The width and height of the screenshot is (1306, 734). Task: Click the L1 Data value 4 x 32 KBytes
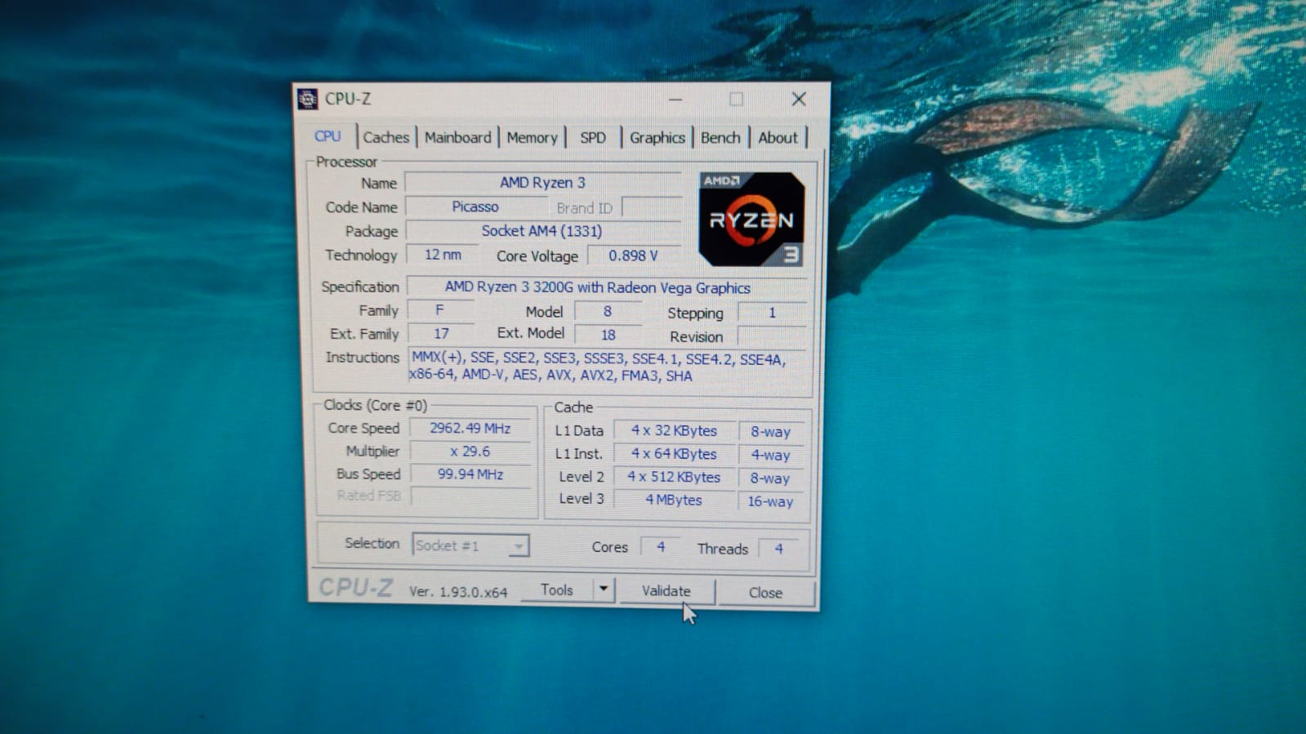pos(674,430)
